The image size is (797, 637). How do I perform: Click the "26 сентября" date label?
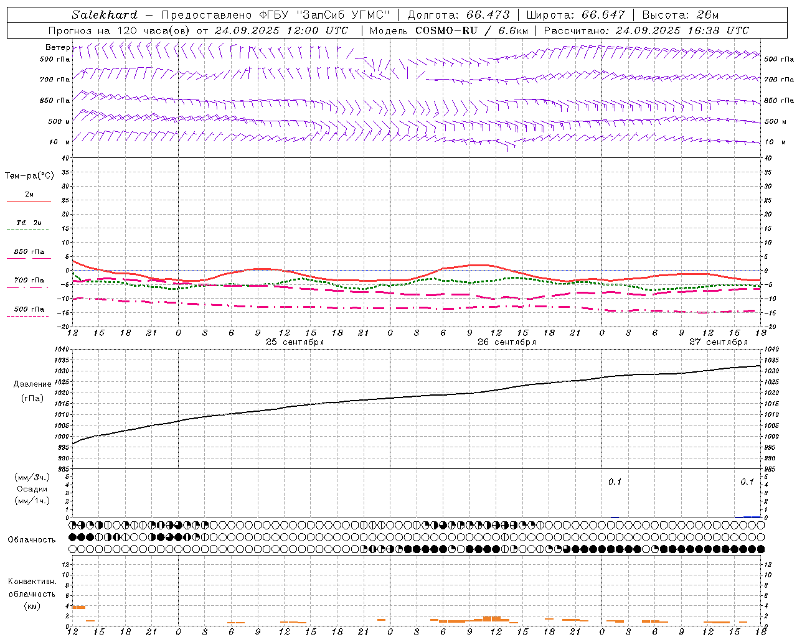pos(507,342)
